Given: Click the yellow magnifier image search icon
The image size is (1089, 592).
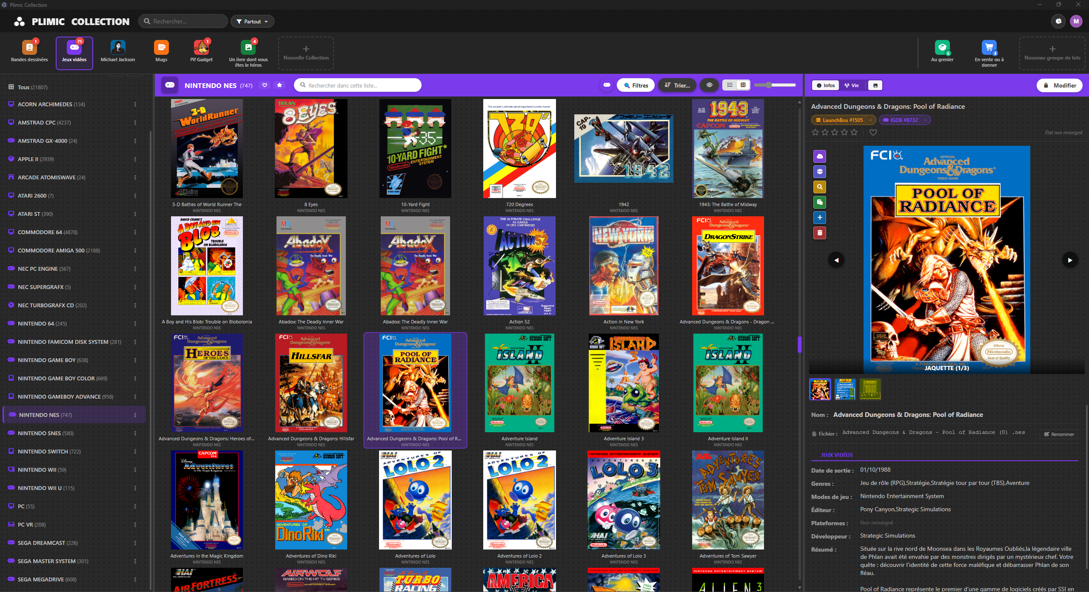Looking at the screenshot, I should pyautogui.click(x=819, y=187).
